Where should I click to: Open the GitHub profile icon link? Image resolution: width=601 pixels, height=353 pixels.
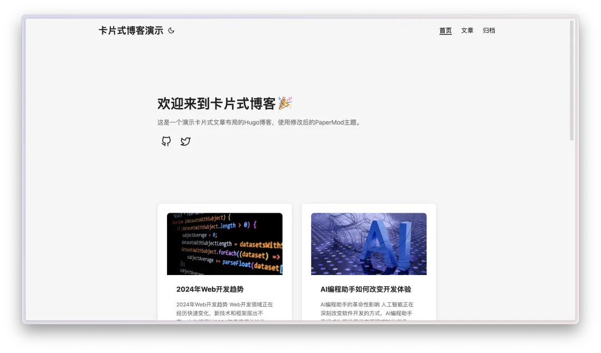[166, 141]
